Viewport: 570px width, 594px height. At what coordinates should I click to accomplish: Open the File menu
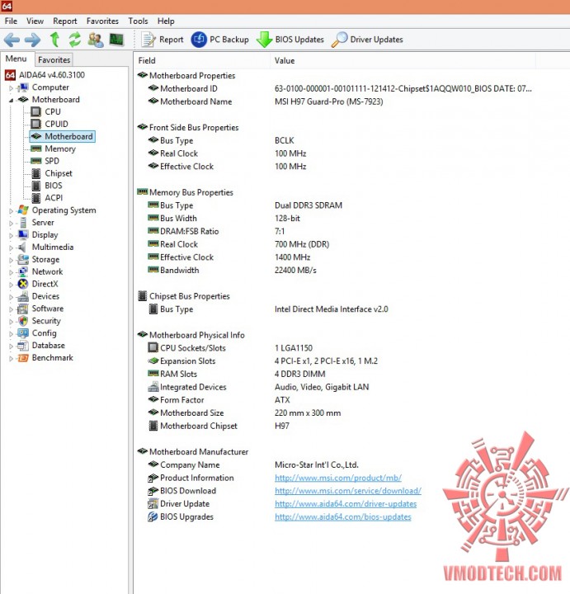(x=11, y=21)
